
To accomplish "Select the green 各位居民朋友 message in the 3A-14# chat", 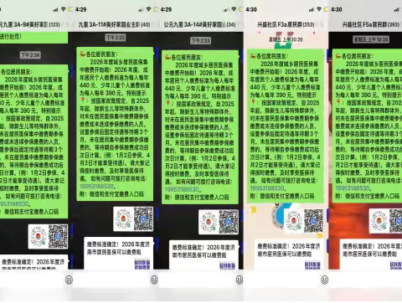I will tap(200, 127).
